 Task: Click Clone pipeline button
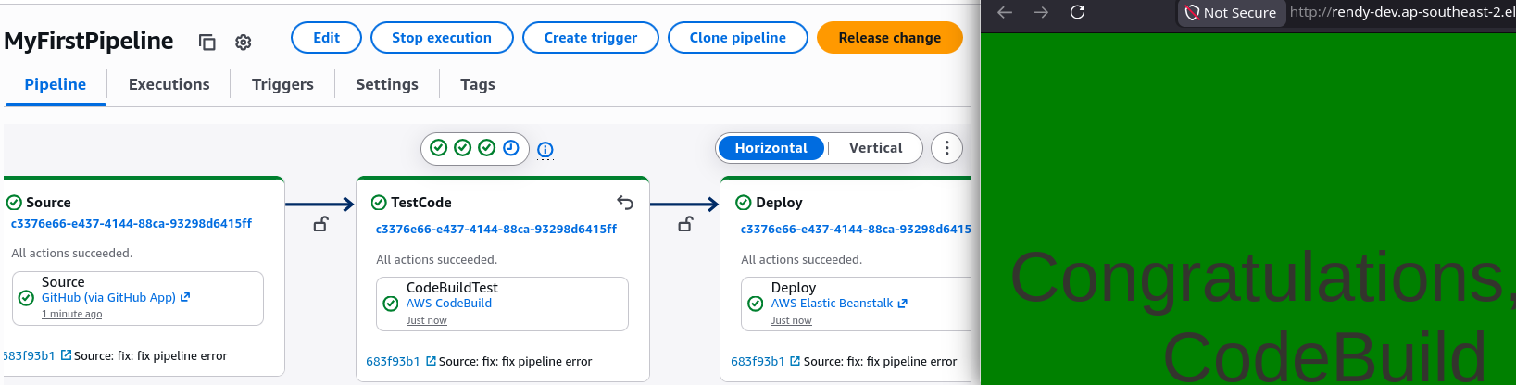[x=738, y=38]
